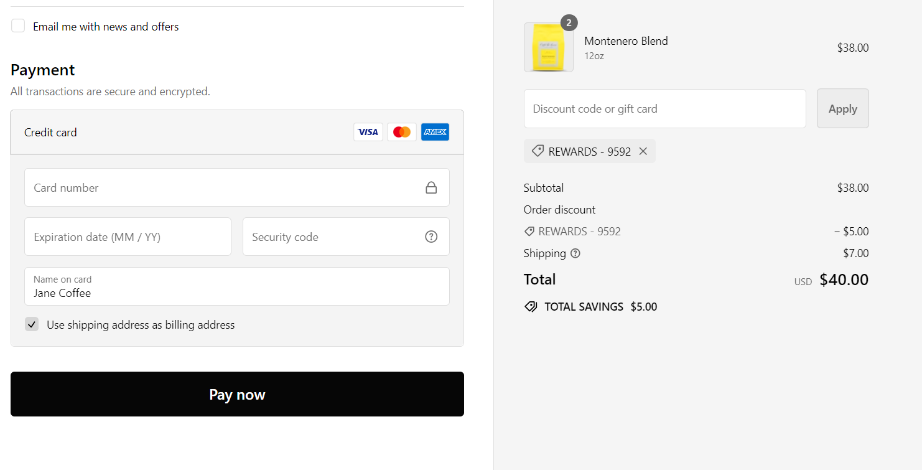Click the Mastercard logo

401,132
